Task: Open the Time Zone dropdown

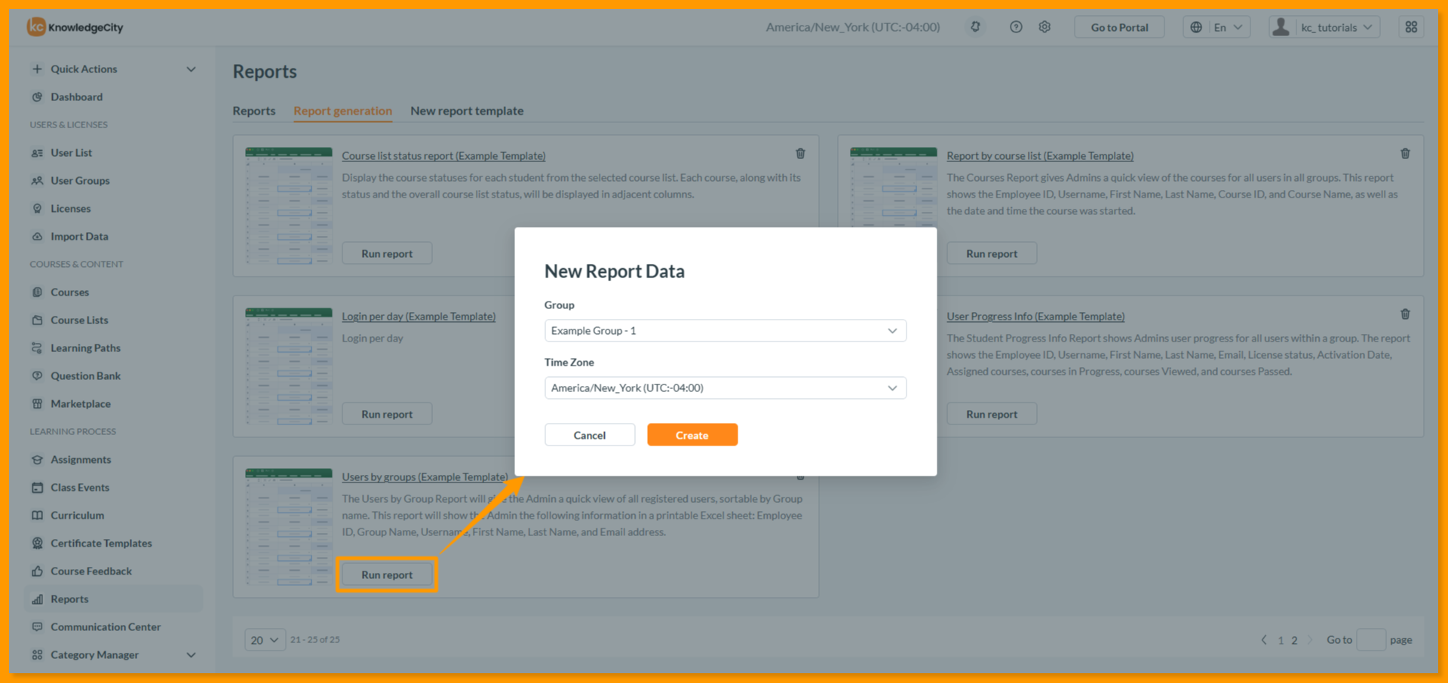Action: pos(725,387)
